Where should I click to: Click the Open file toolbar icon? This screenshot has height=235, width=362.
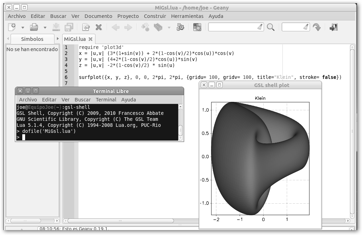click(x=34, y=27)
